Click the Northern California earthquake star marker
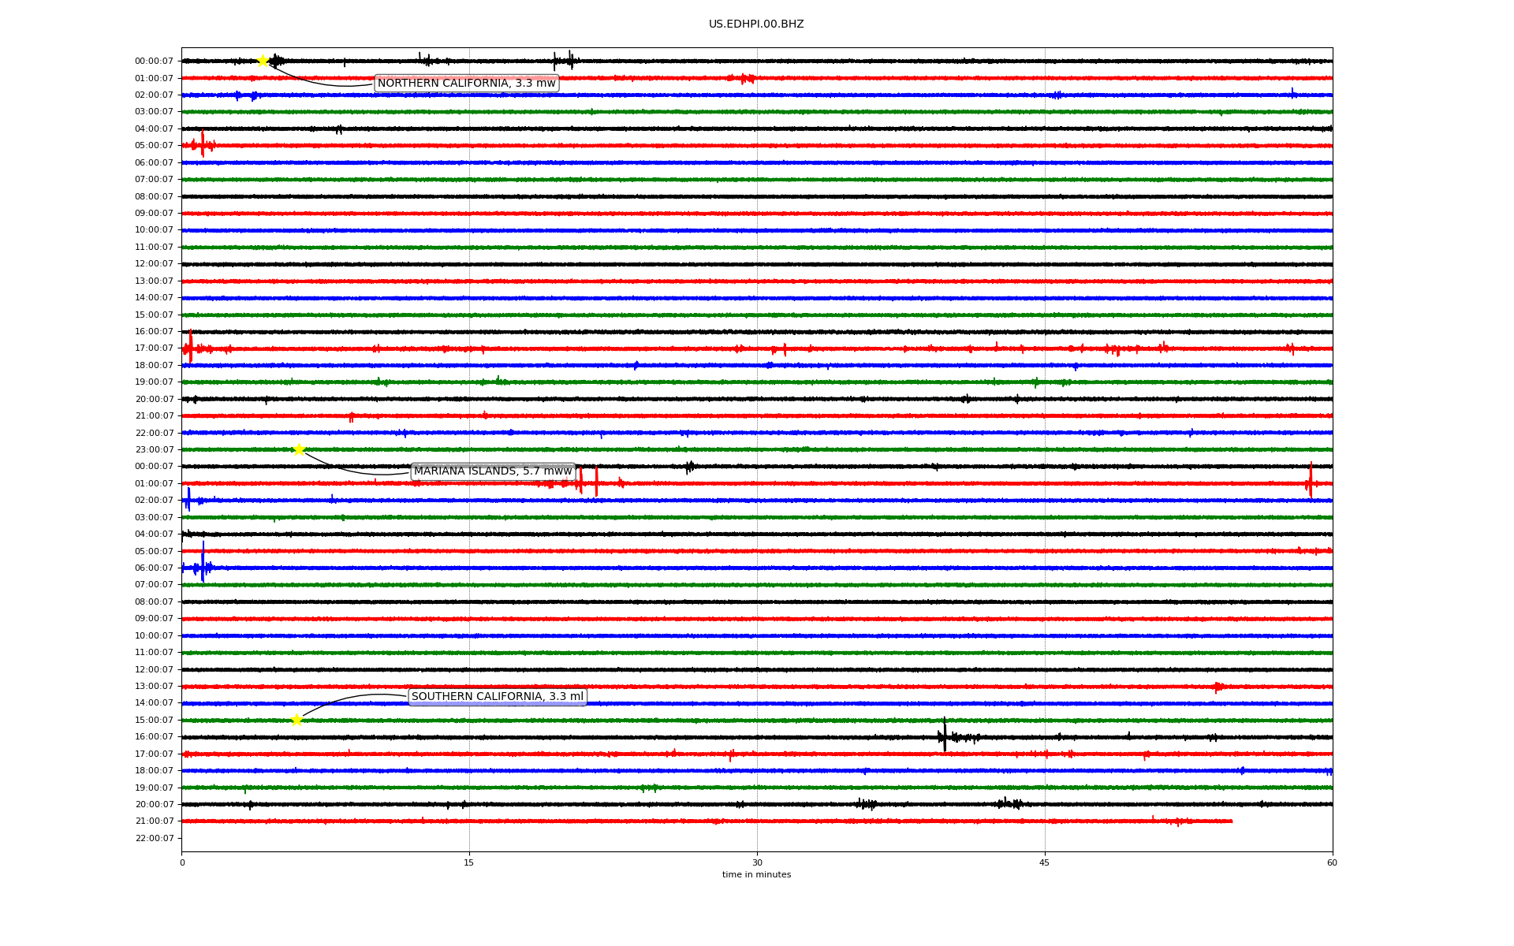 pyautogui.click(x=263, y=61)
